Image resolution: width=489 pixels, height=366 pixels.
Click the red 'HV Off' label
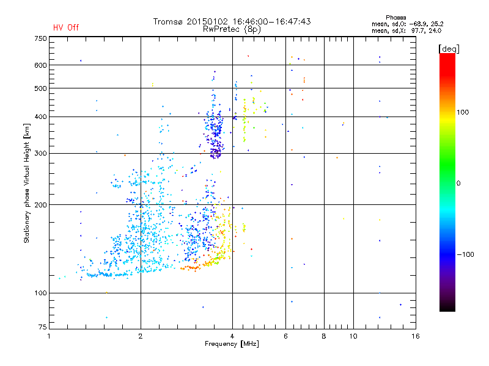point(66,27)
